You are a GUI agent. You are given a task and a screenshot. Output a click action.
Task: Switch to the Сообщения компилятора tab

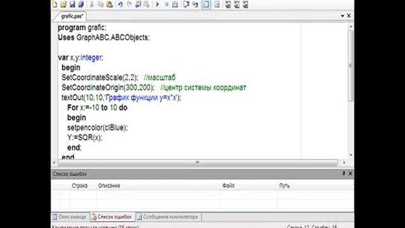pyautogui.click(x=168, y=217)
